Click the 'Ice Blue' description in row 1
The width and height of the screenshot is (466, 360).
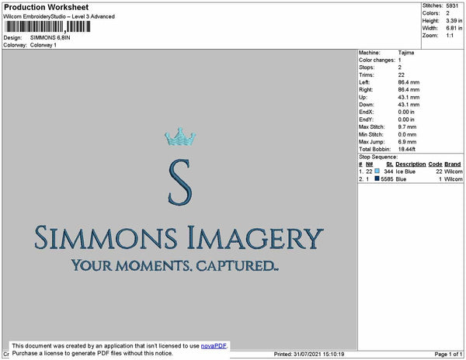(x=405, y=171)
